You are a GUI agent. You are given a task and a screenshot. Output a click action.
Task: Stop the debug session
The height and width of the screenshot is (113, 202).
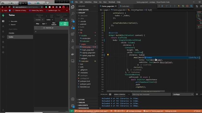pyautogui.click(x=187, y=6)
